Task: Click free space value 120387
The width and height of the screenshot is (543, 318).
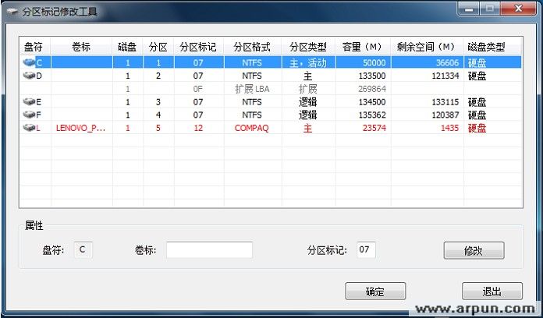Action: coord(445,115)
